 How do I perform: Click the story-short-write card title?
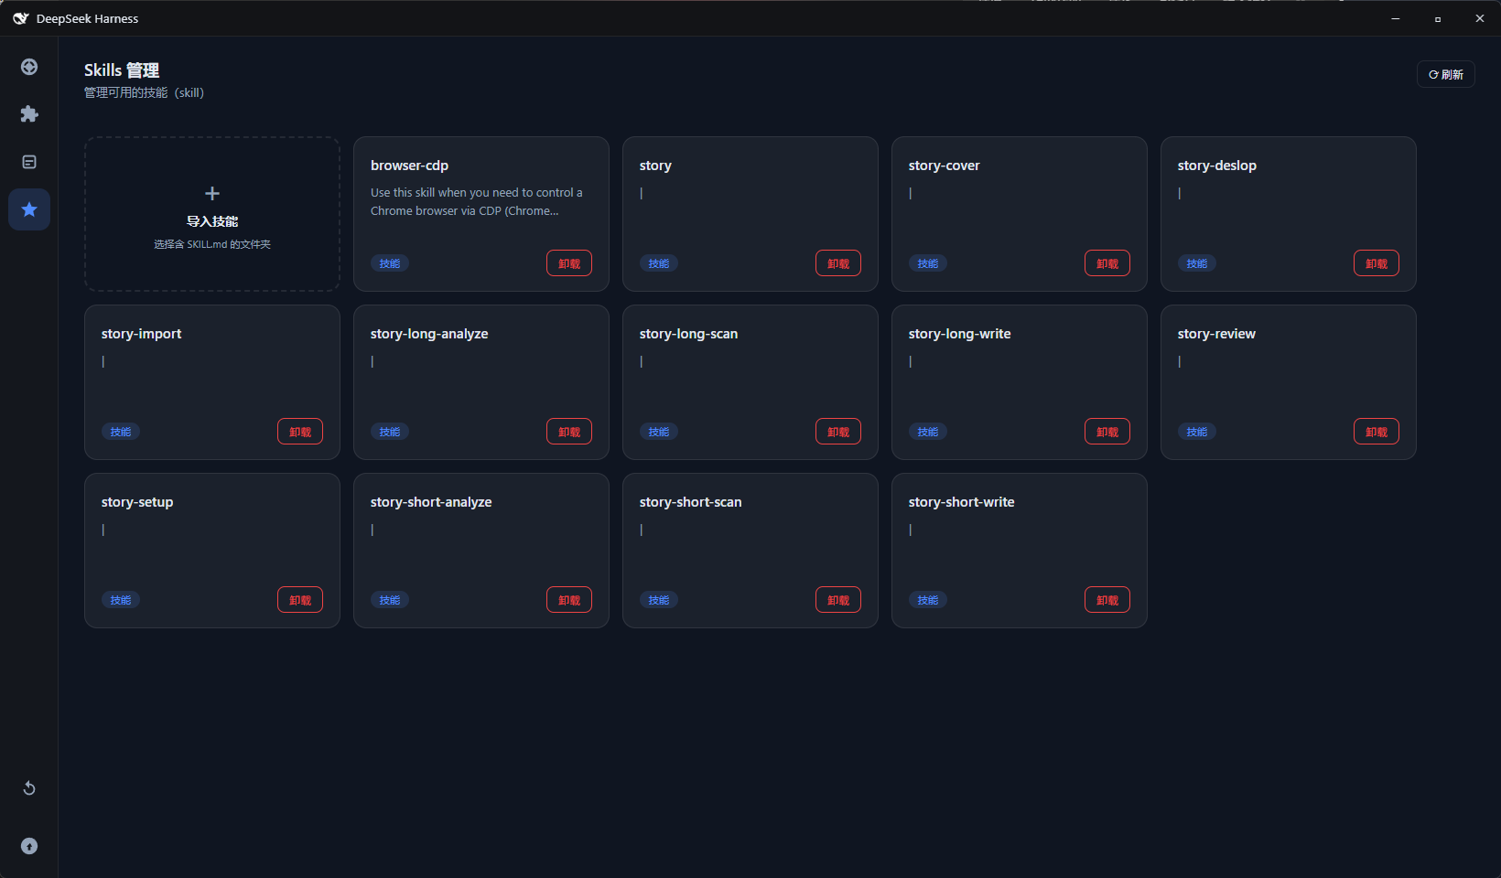point(962,502)
